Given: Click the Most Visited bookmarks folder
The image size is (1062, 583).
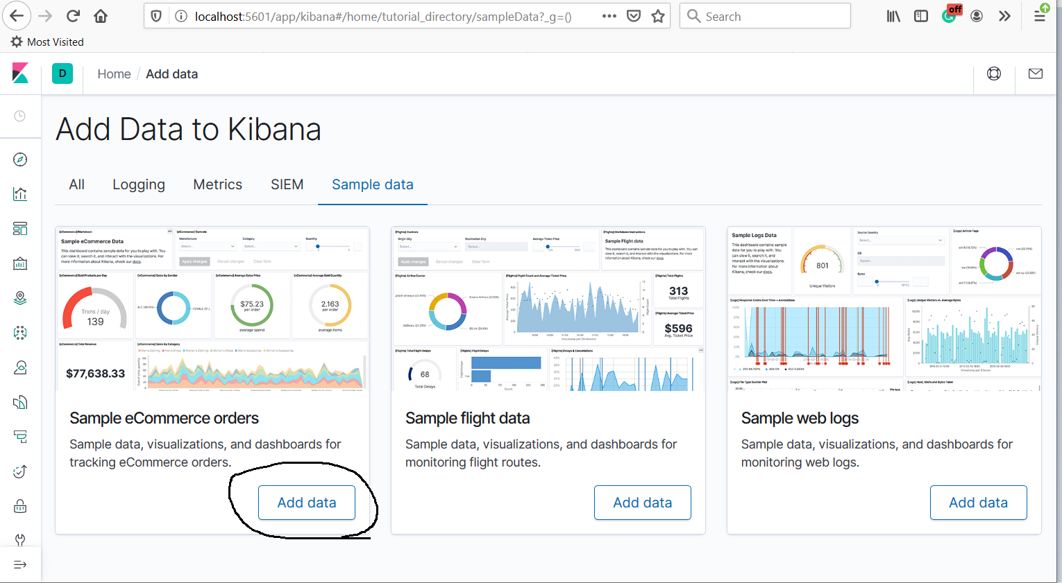Looking at the screenshot, I should pyautogui.click(x=47, y=42).
